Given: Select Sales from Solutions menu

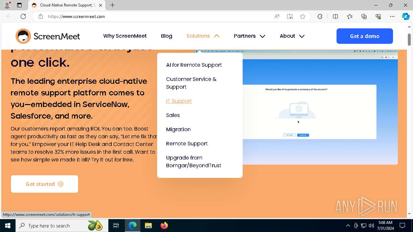Looking at the screenshot, I should click(173, 115).
